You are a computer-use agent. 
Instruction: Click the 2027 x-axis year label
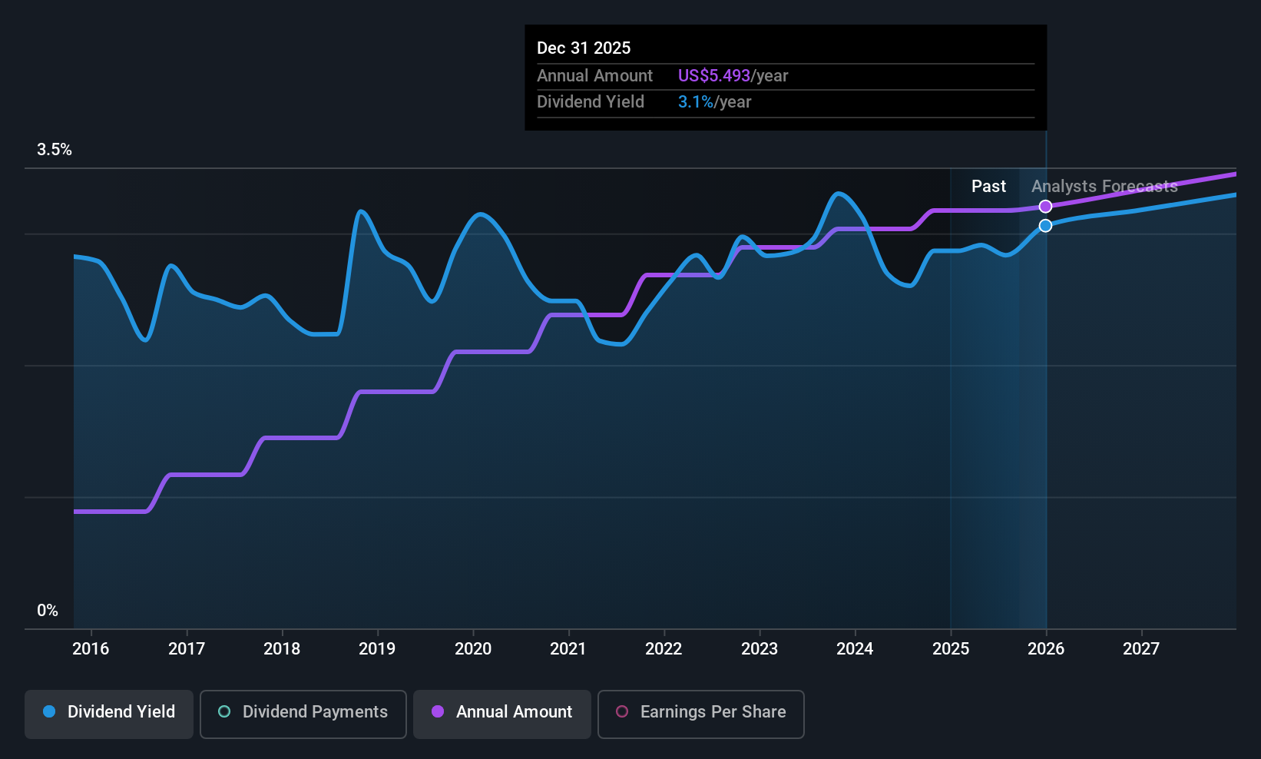click(x=1141, y=648)
